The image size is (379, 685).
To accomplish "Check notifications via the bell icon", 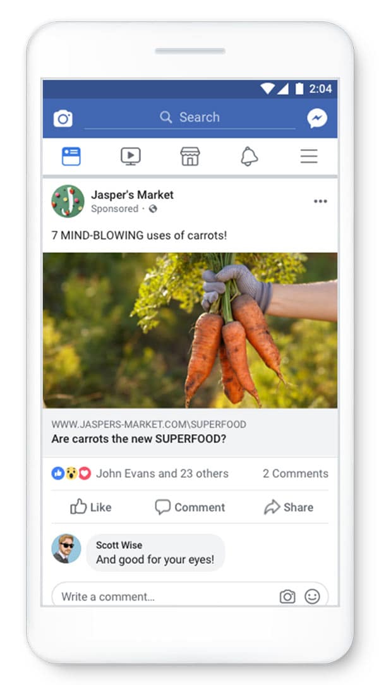I will (249, 156).
